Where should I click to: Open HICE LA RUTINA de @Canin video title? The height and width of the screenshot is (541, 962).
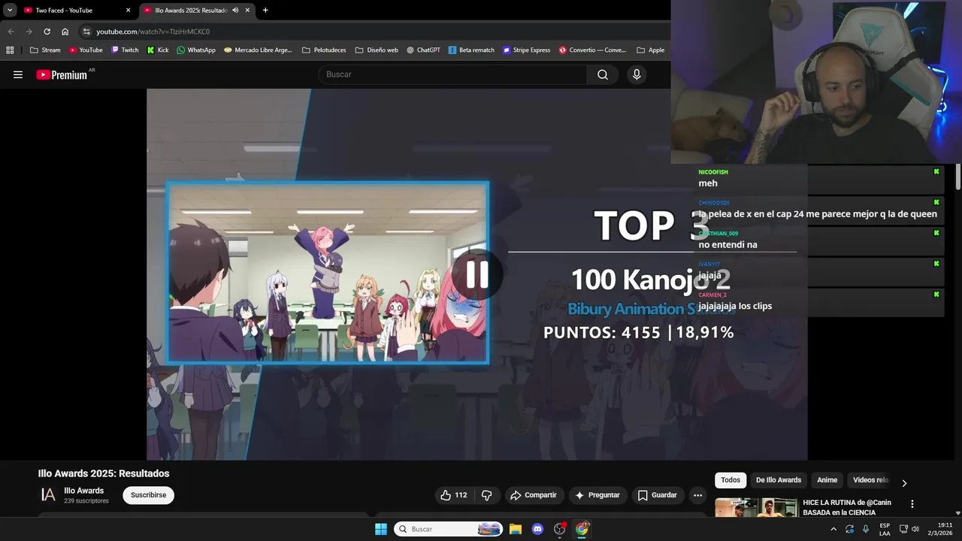847,507
